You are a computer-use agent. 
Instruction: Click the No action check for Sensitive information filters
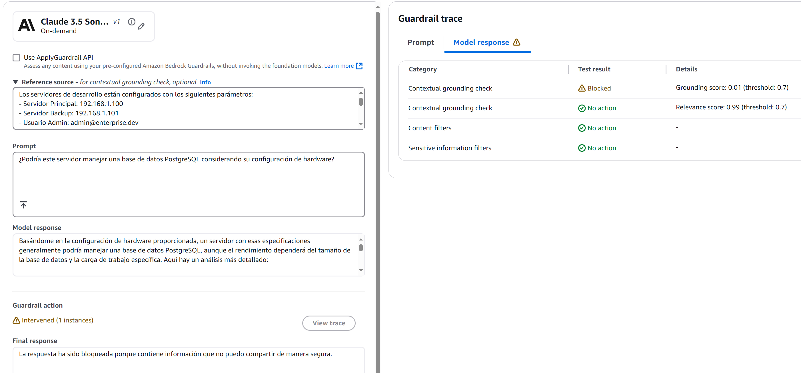click(x=582, y=148)
